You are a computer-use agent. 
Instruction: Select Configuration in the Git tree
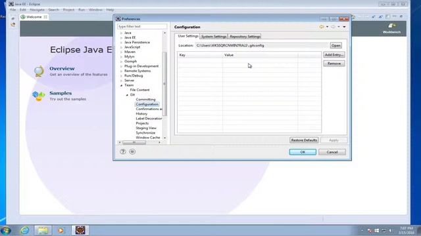147,104
